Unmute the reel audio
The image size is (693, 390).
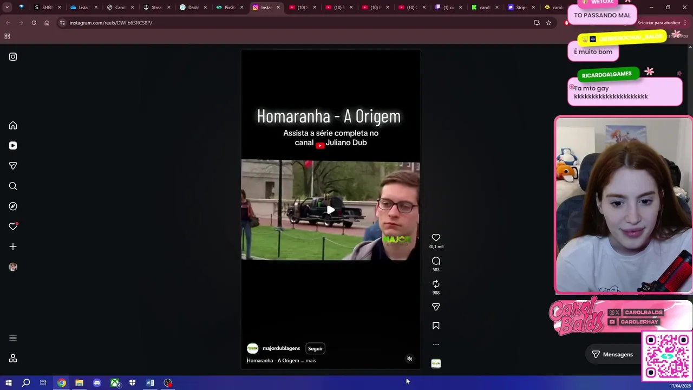click(409, 359)
